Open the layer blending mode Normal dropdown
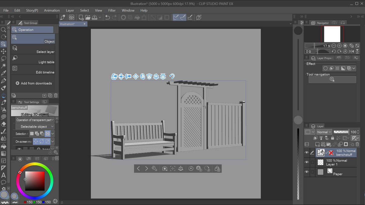This screenshot has width=365, height=205. pos(324,132)
